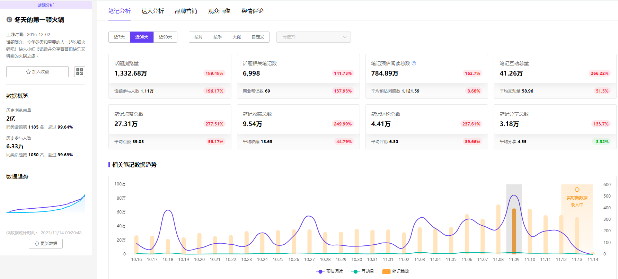This screenshot has width=618, height=279.
Task: Click the refresh icon above 实时新数据
Action: 577,190
